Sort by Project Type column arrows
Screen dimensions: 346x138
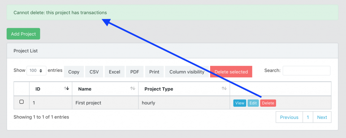click(224, 89)
